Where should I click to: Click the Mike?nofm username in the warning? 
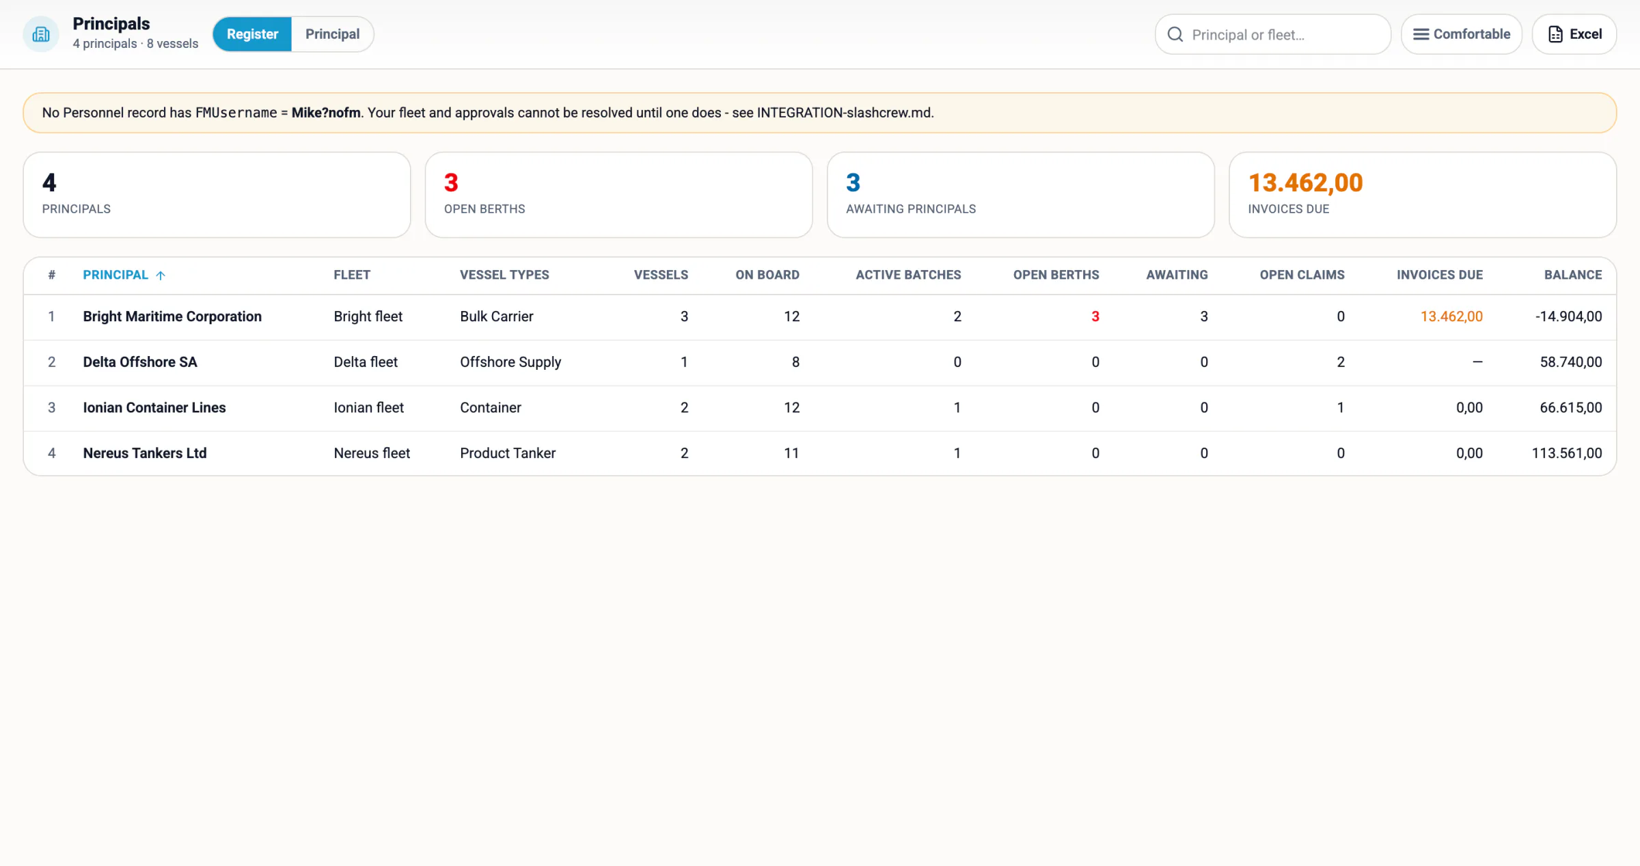tap(326, 113)
